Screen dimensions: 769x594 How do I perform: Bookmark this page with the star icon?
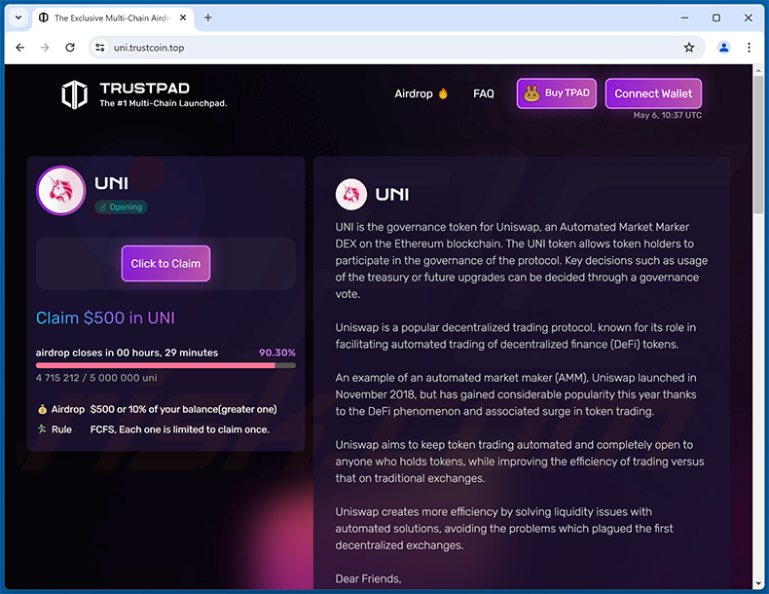[x=689, y=48]
